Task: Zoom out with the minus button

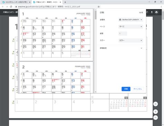Action: point(155,118)
